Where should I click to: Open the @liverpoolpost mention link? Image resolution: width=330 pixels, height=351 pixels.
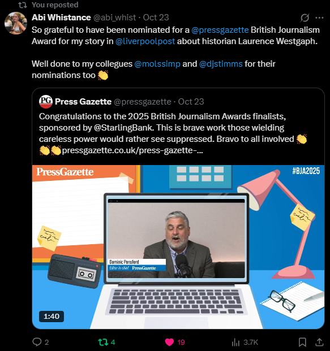pyautogui.click(x=145, y=41)
